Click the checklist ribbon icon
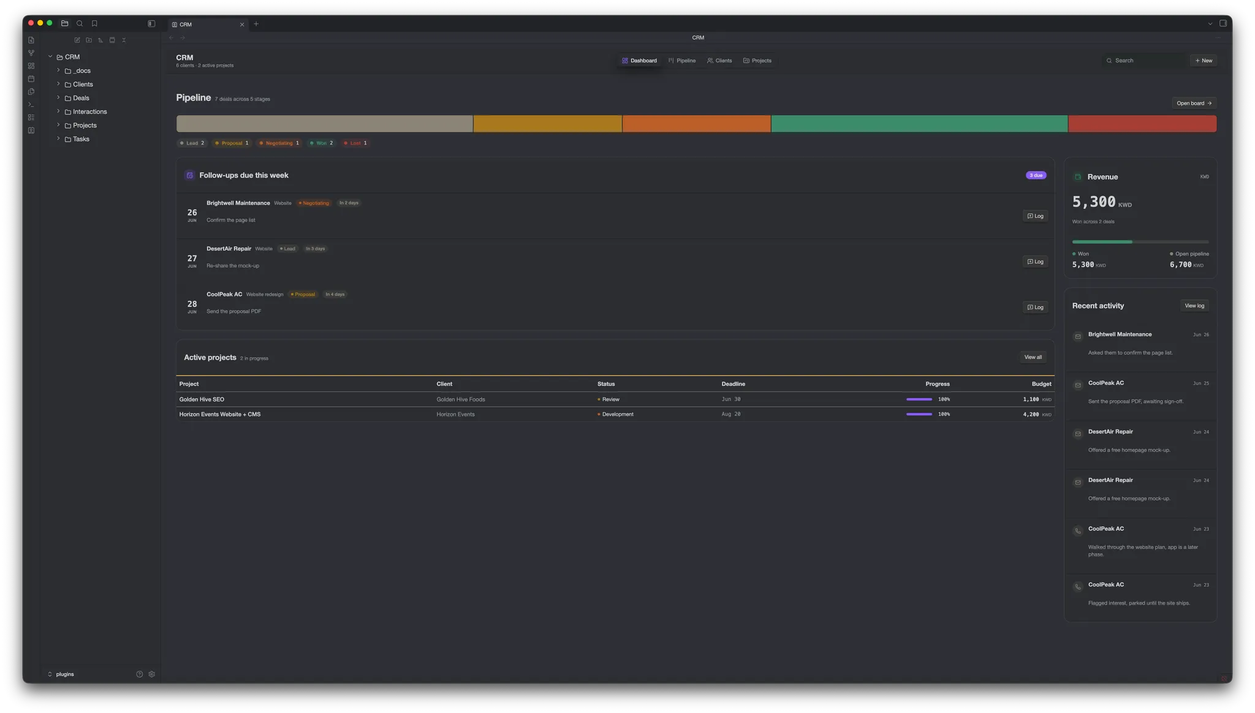 tap(31, 117)
